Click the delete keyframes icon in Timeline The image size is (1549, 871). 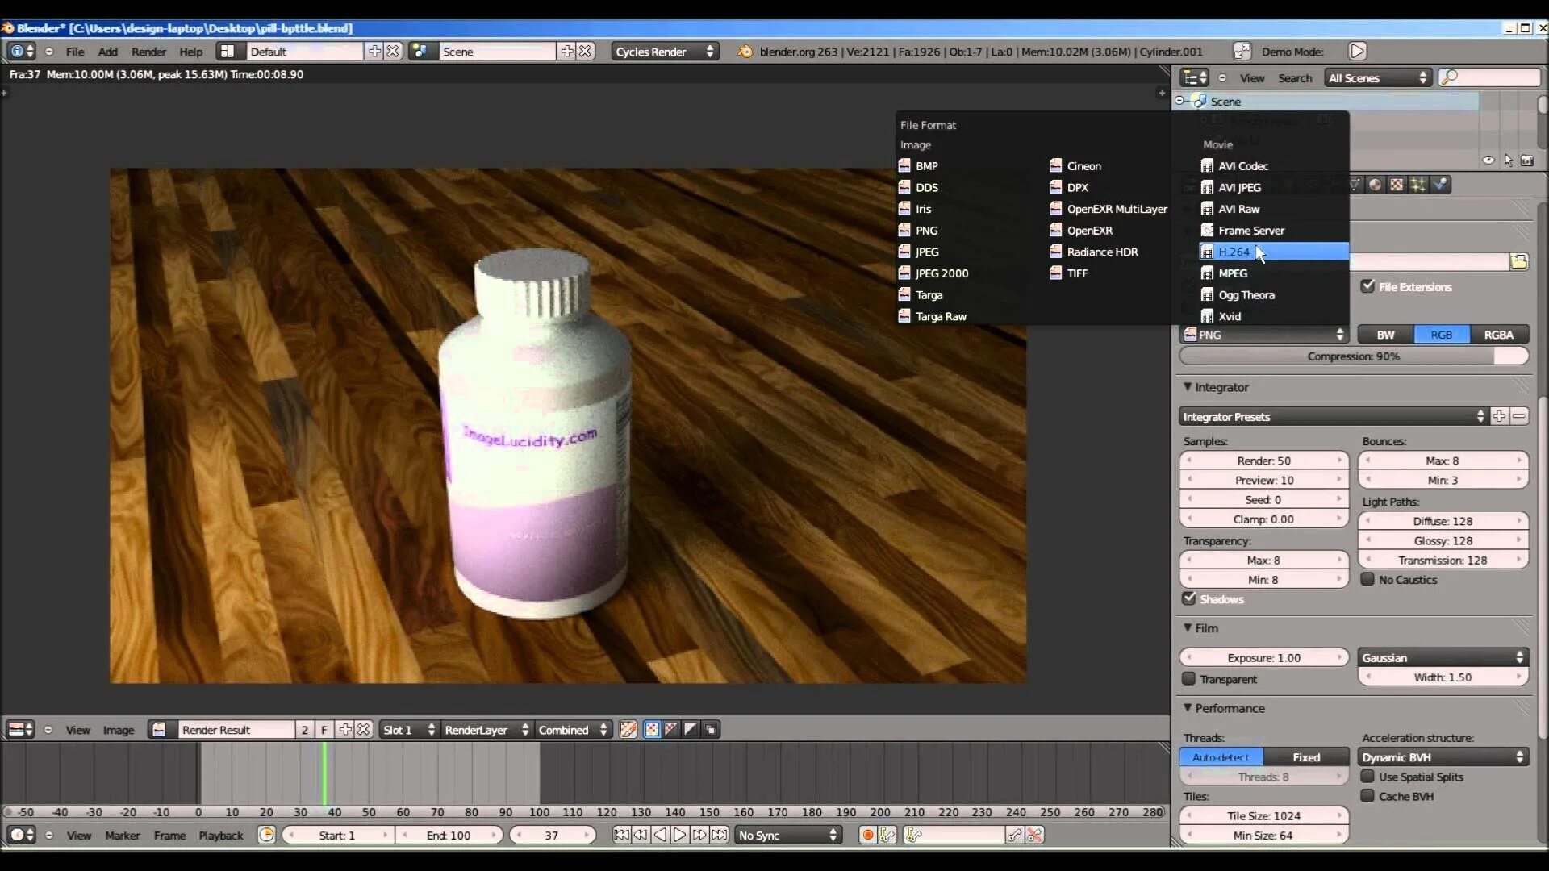(x=1035, y=836)
